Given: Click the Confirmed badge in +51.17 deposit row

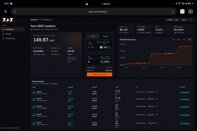Looking at the screenshot, I should pos(185,123).
